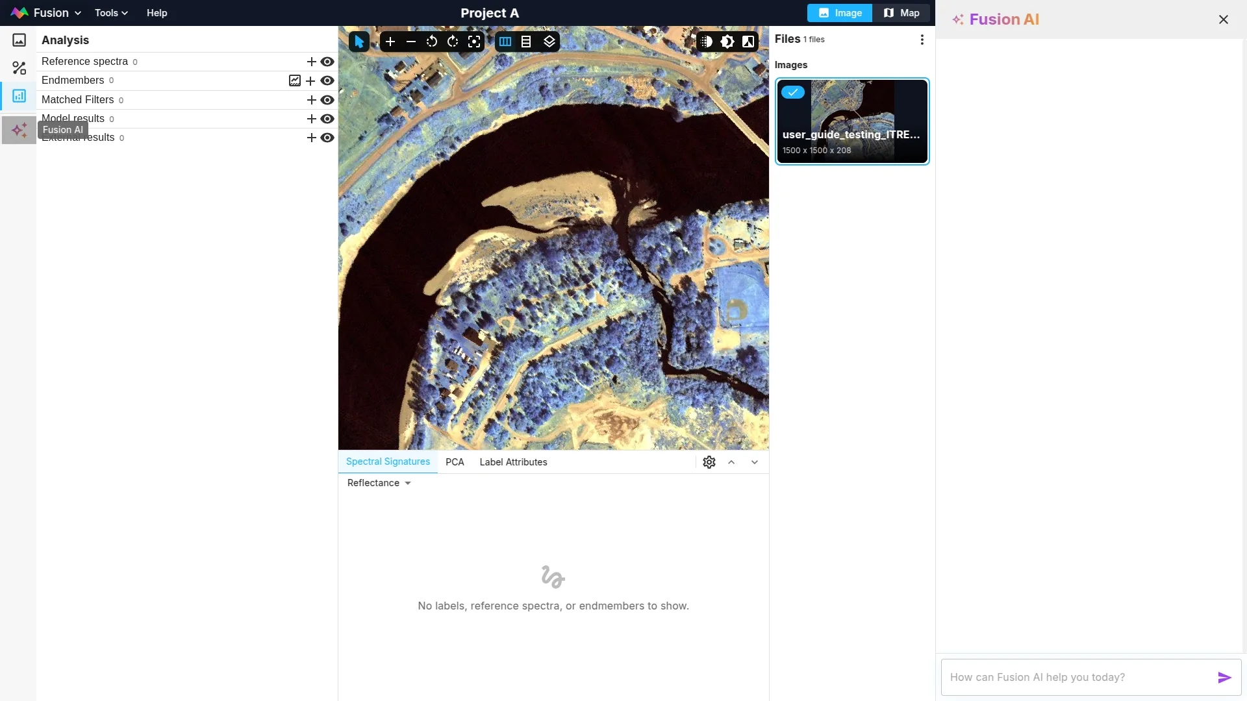This screenshot has width=1247, height=701.
Task: Click the recenter image view icon
Action: click(x=474, y=42)
